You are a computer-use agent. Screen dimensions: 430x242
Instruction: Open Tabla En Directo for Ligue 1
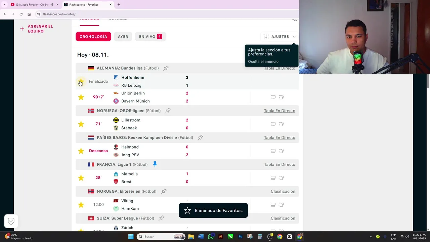click(279, 164)
